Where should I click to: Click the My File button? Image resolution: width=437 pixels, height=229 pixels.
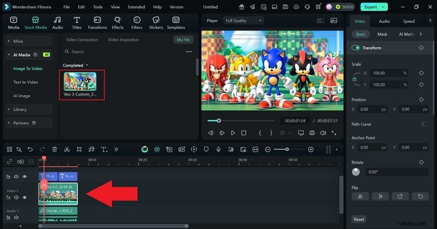tap(183, 40)
